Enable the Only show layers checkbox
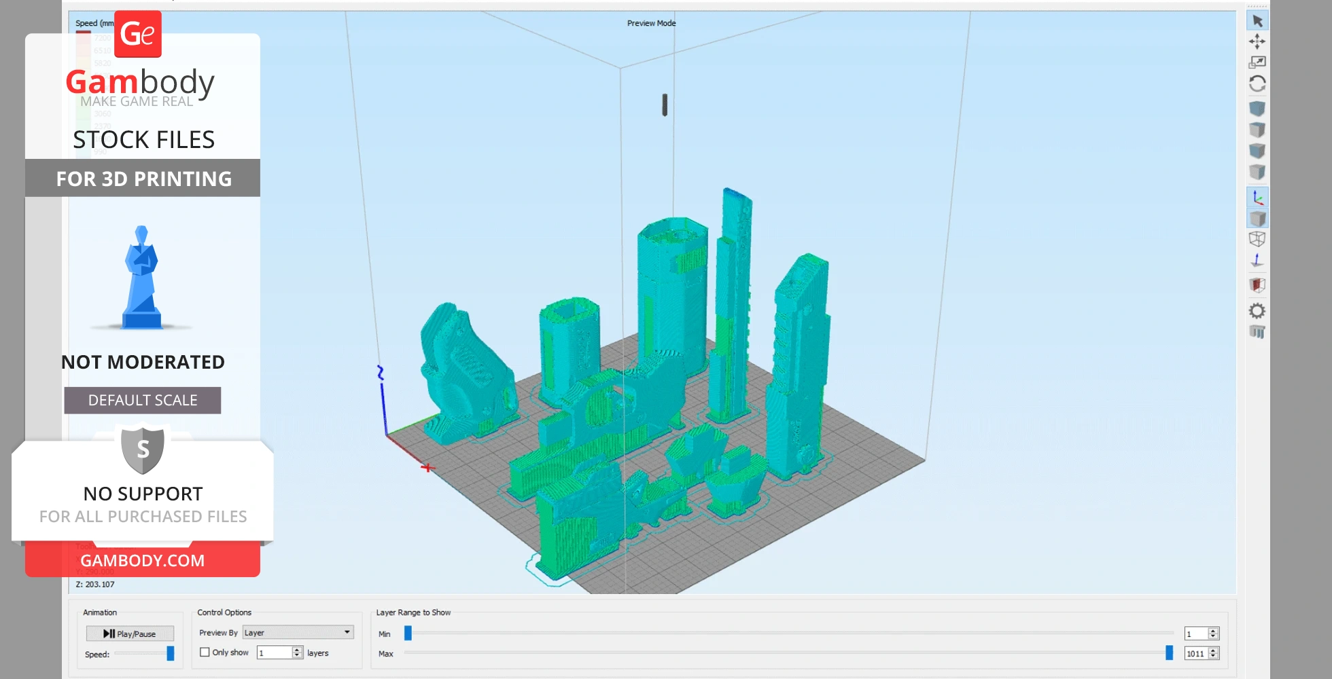1332x679 pixels. point(205,652)
